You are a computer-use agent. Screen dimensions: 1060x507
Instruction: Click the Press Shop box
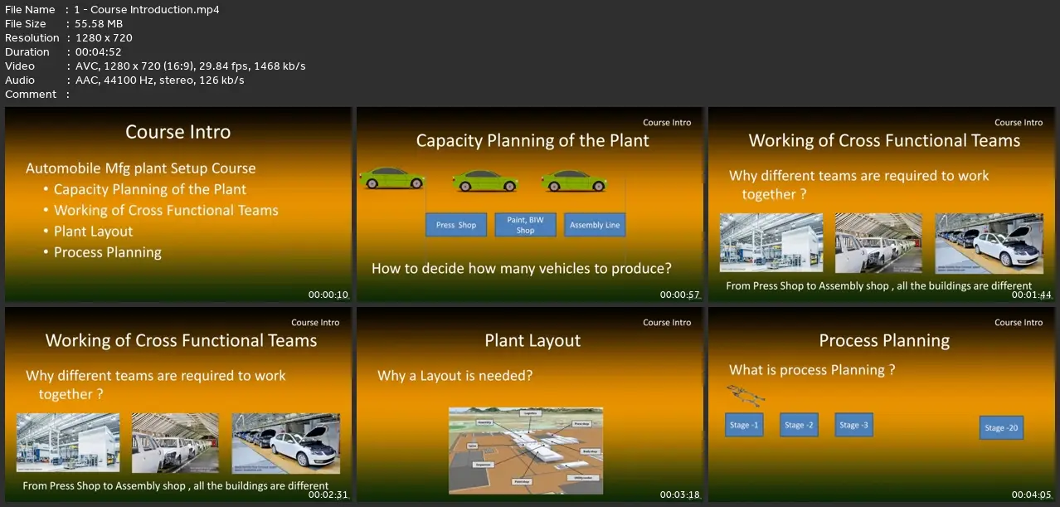click(455, 224)
